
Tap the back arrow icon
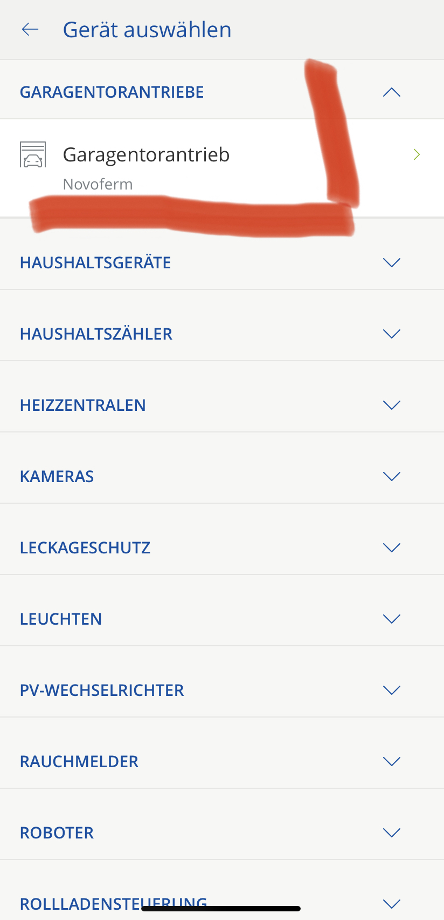[x=30, y=30]
